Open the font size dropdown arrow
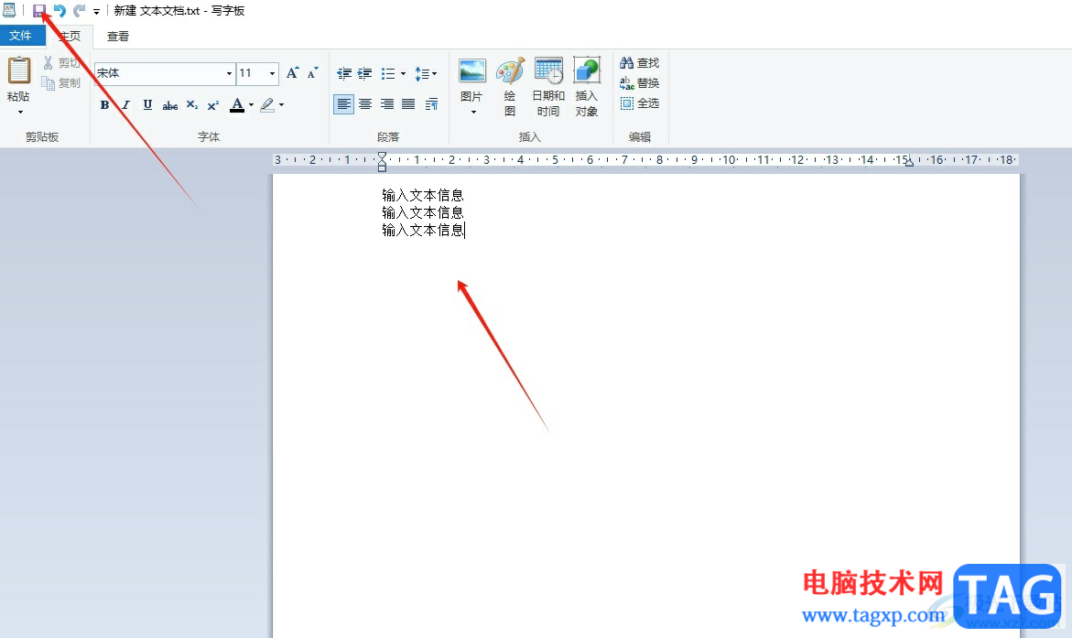Viewport: 1072px width, 638px height. 272,73
